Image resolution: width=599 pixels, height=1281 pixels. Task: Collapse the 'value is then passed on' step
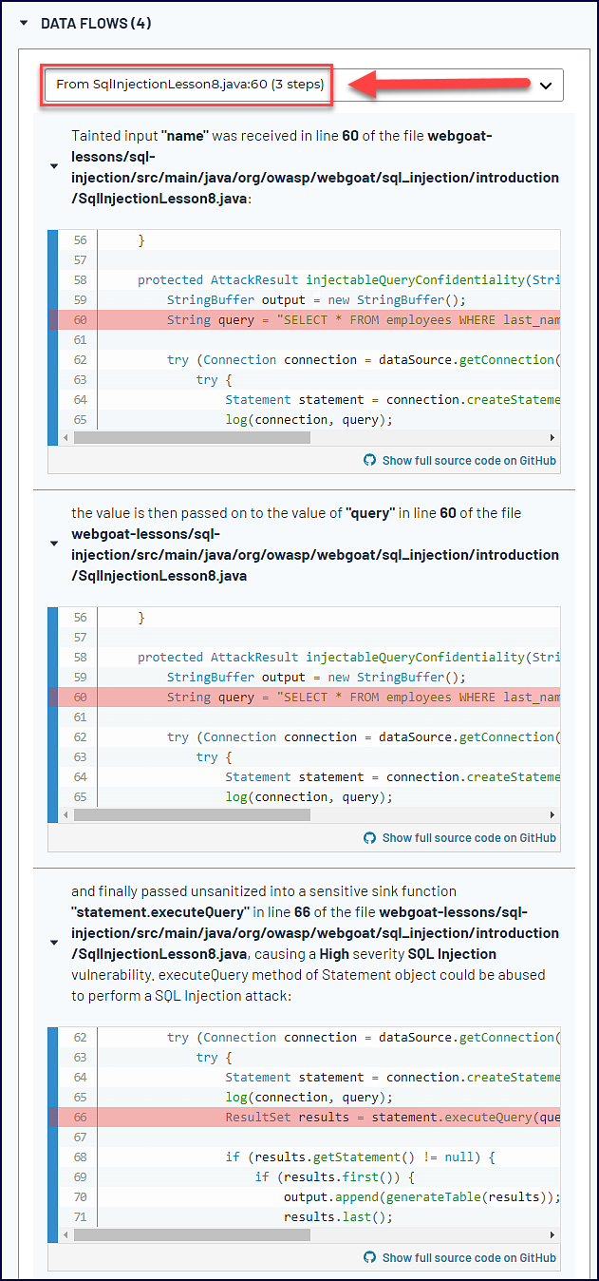54,544
